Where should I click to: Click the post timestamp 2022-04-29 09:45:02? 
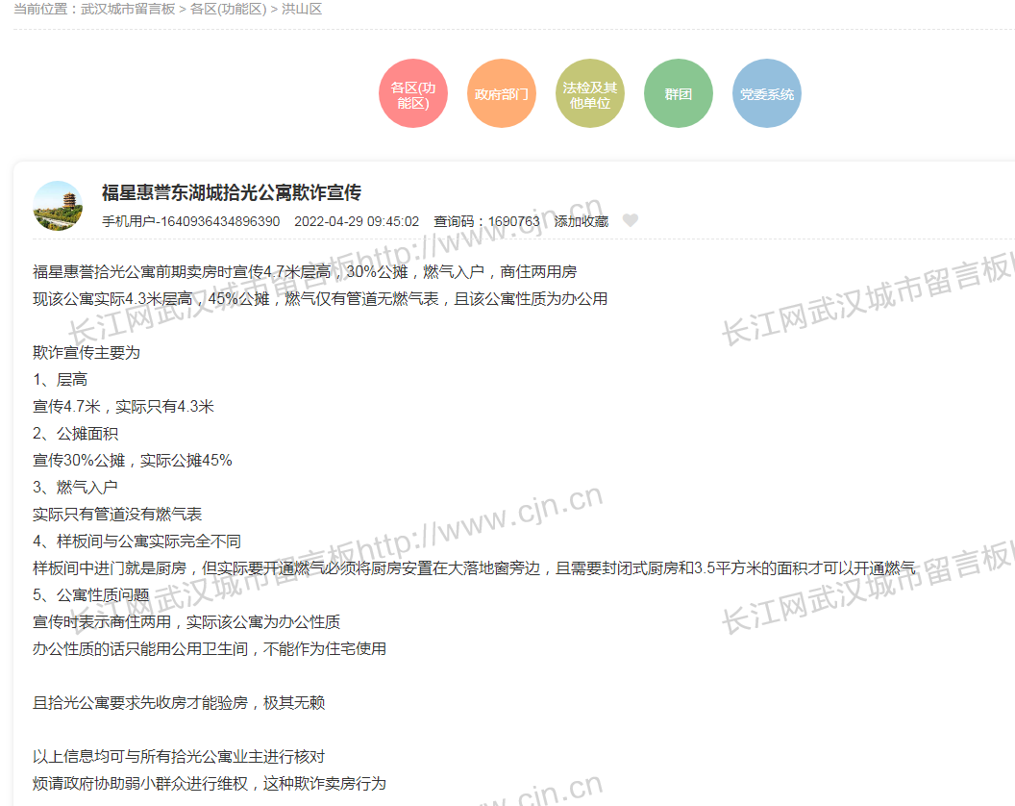tap(357, 221)
